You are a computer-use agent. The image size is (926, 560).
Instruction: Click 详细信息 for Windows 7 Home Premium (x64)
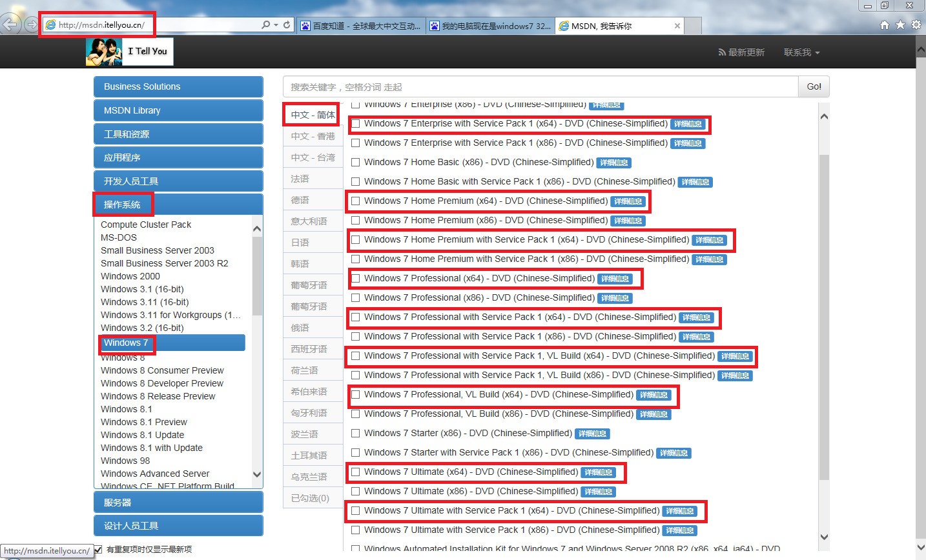(x=628, y=201)
